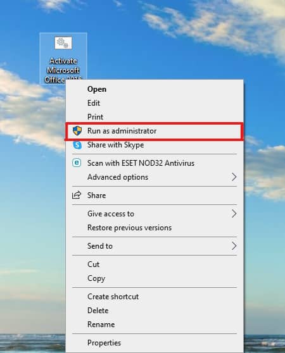Choose Cut from the context menu
Image resolution: width=285 pixels, height=353 pixels.
(155, 264)
